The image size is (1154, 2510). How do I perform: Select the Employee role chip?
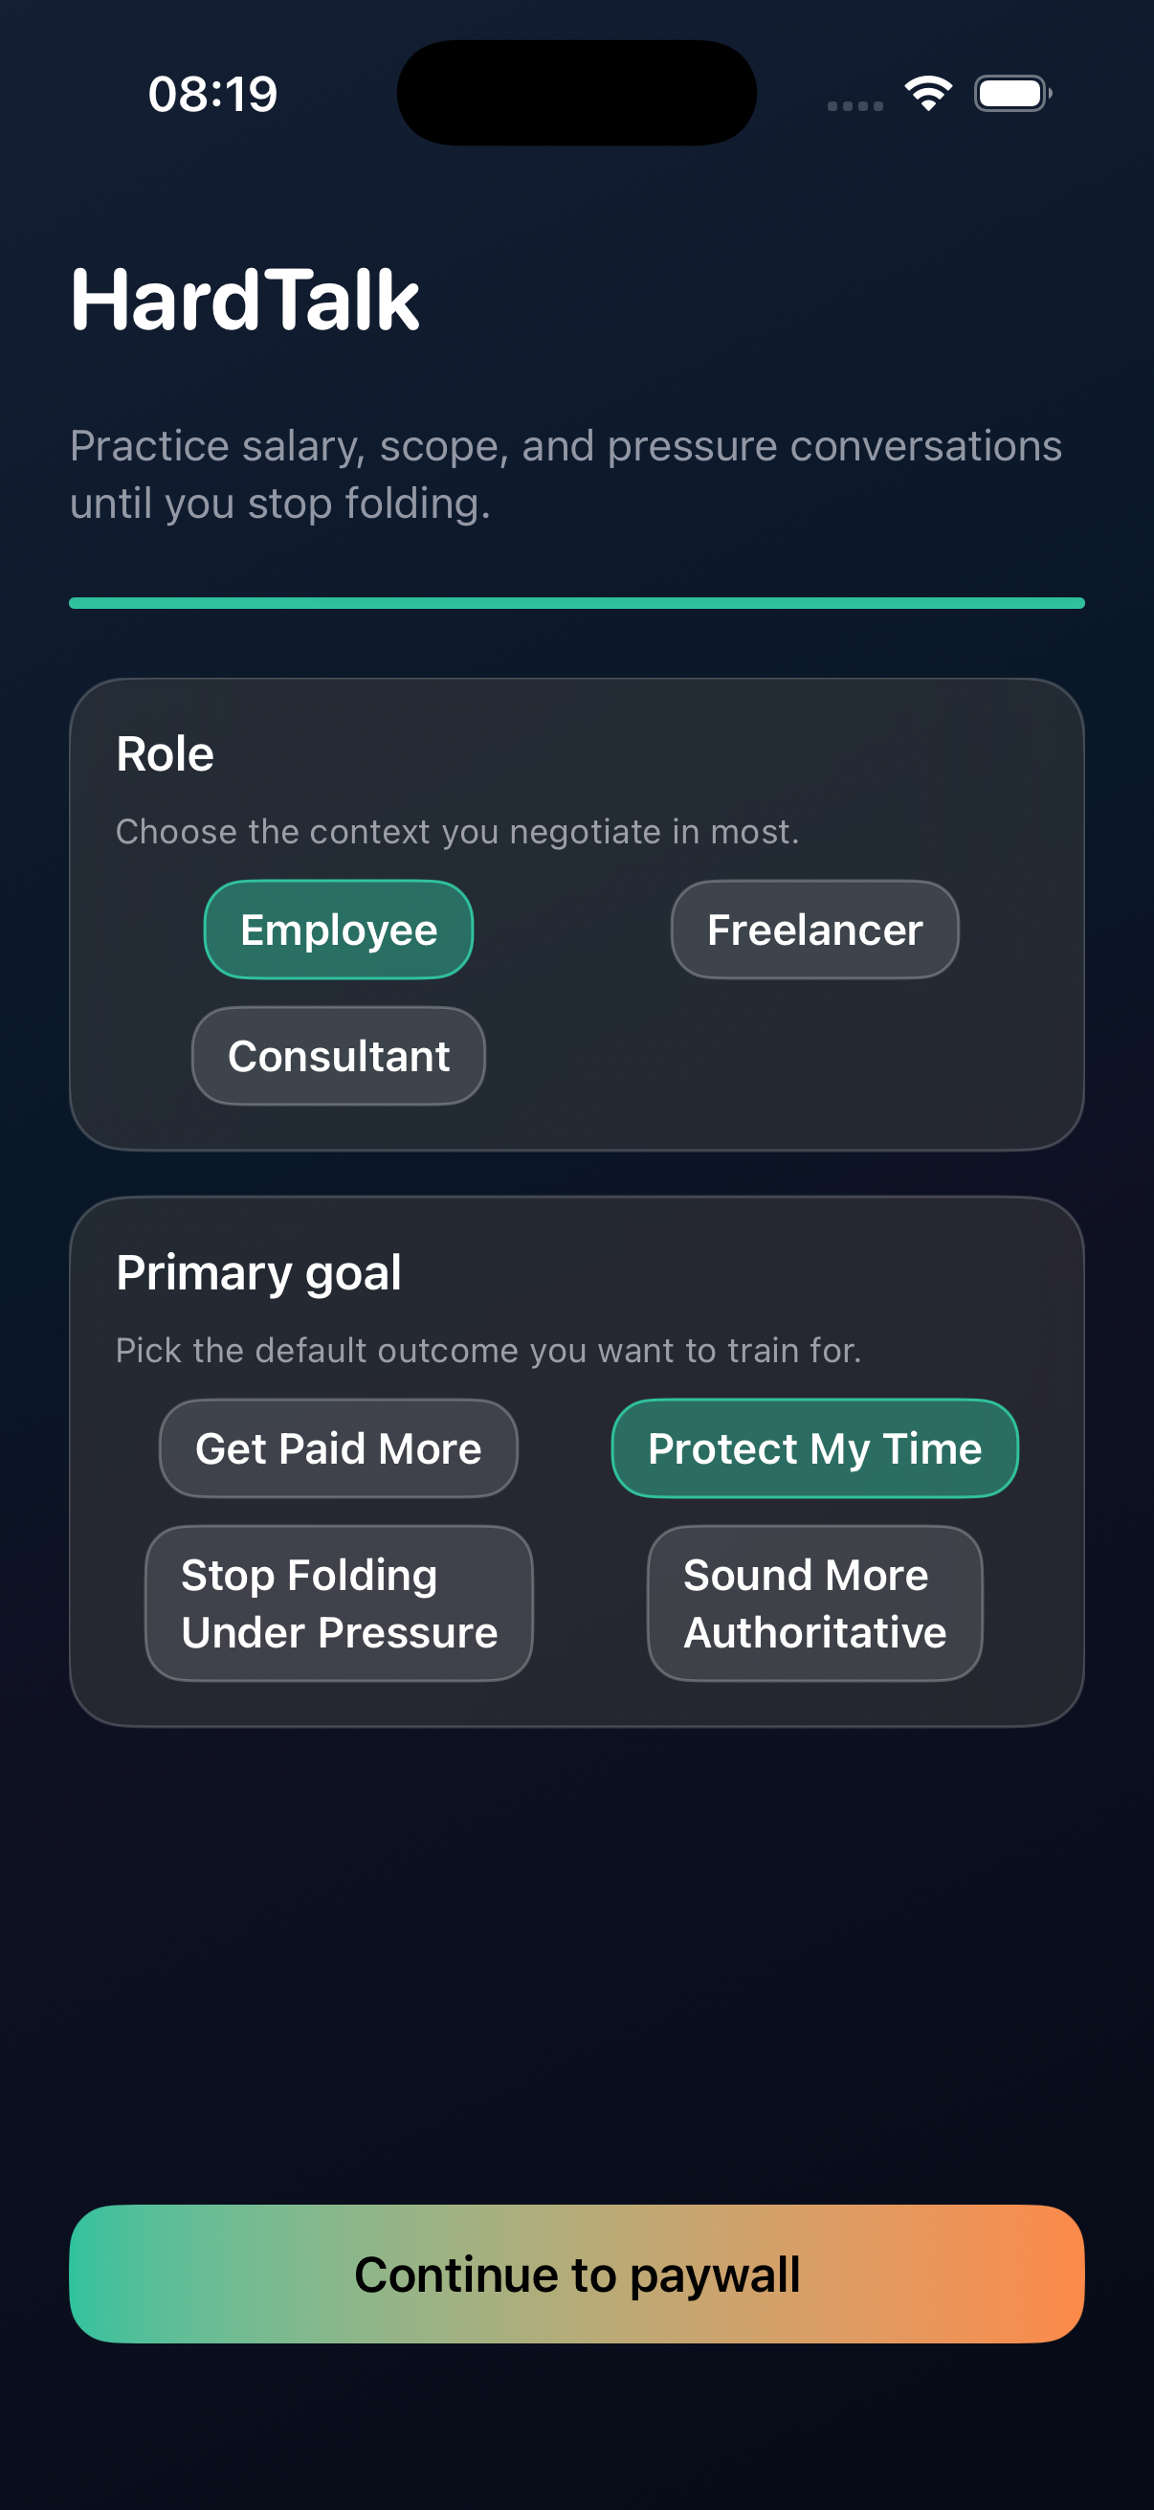338,930
